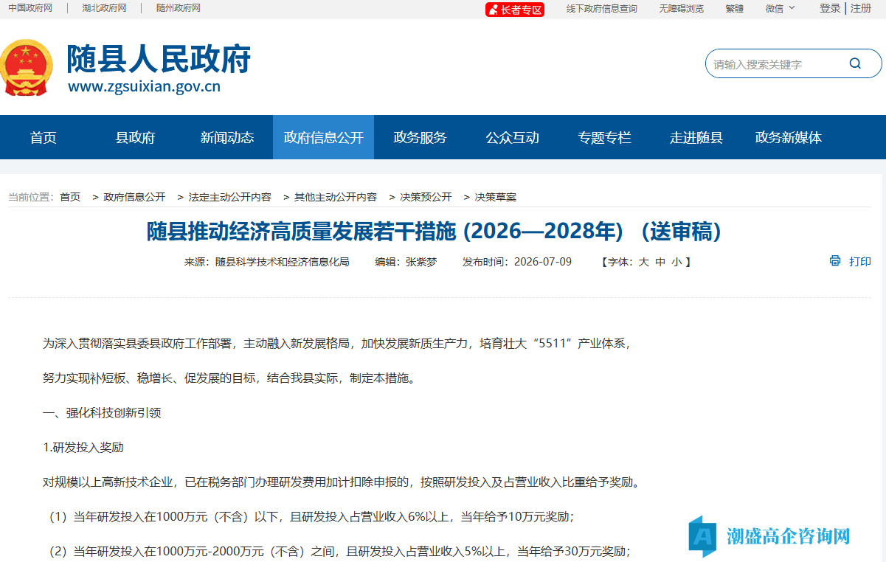
Task: Click the line 努力实现补短板、稳增长
Action: (232, 378)
